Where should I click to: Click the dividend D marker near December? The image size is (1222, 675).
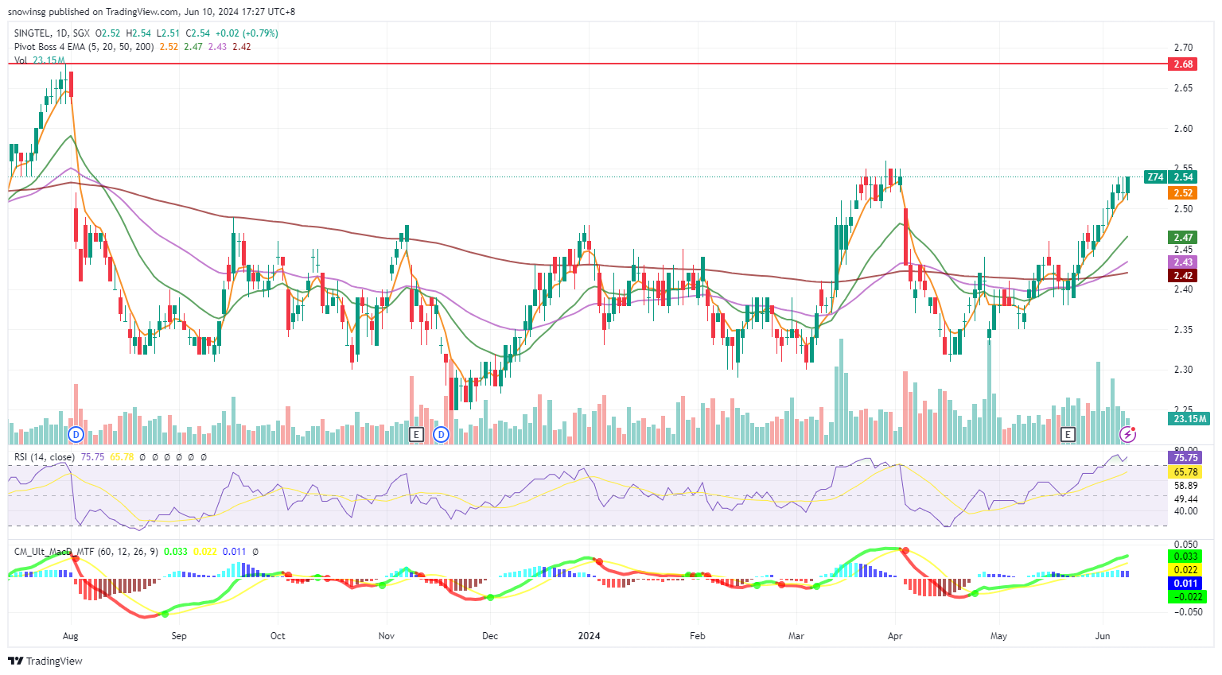tap(442, 434)
